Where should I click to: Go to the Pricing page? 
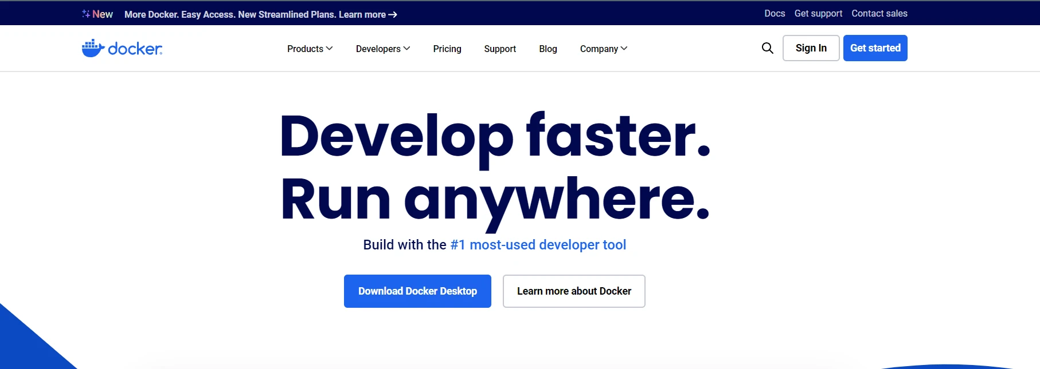coord(447,49)
